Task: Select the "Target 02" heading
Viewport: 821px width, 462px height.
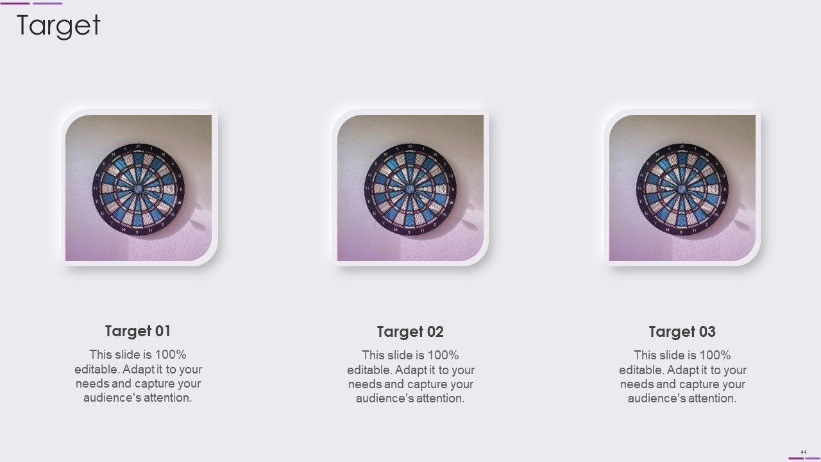Action: pyautogui.click(x=410, y=332)
